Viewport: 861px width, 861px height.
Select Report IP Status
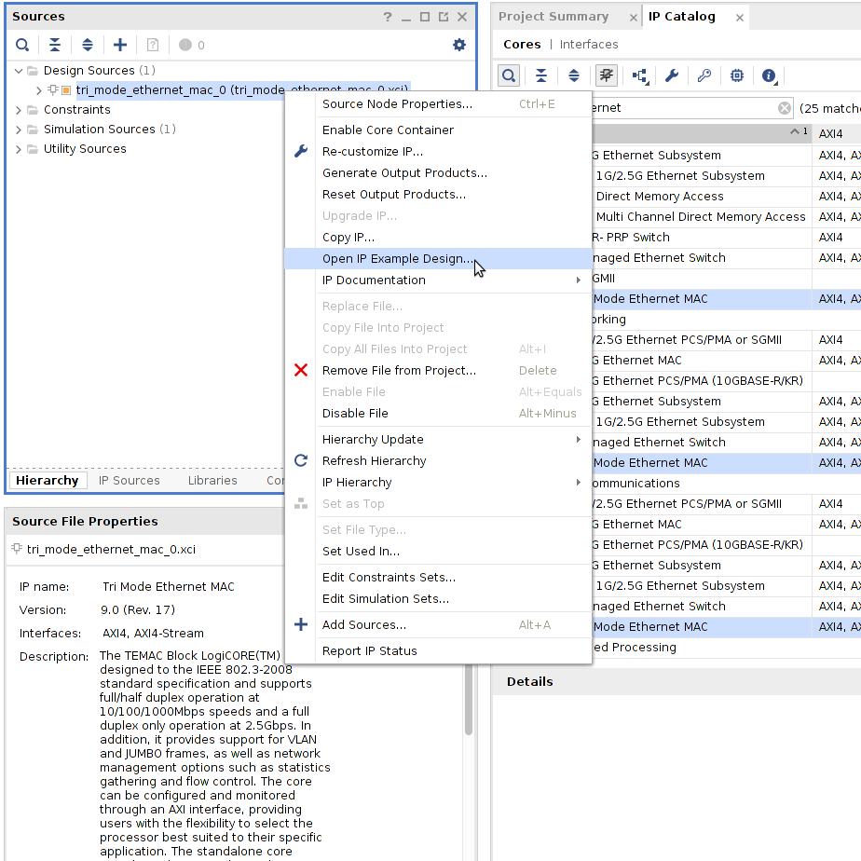click(x=438, y=651)
